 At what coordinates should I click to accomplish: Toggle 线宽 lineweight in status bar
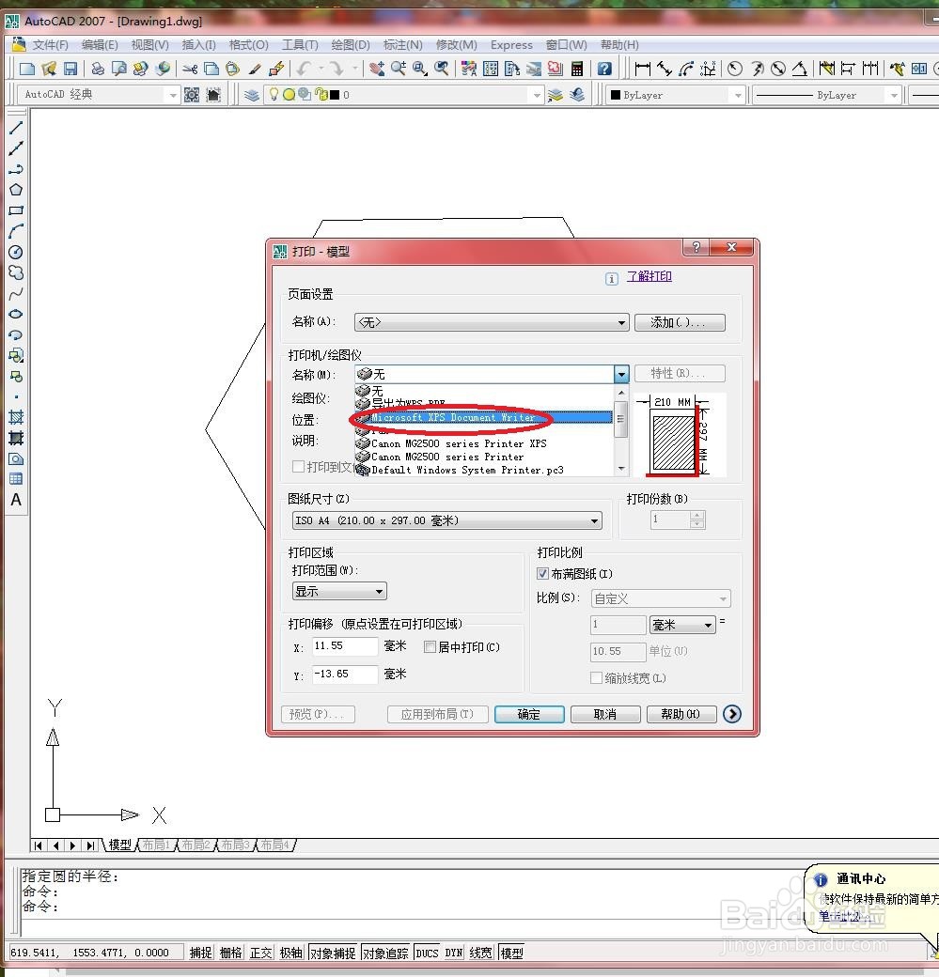click(x=480, y=953)
